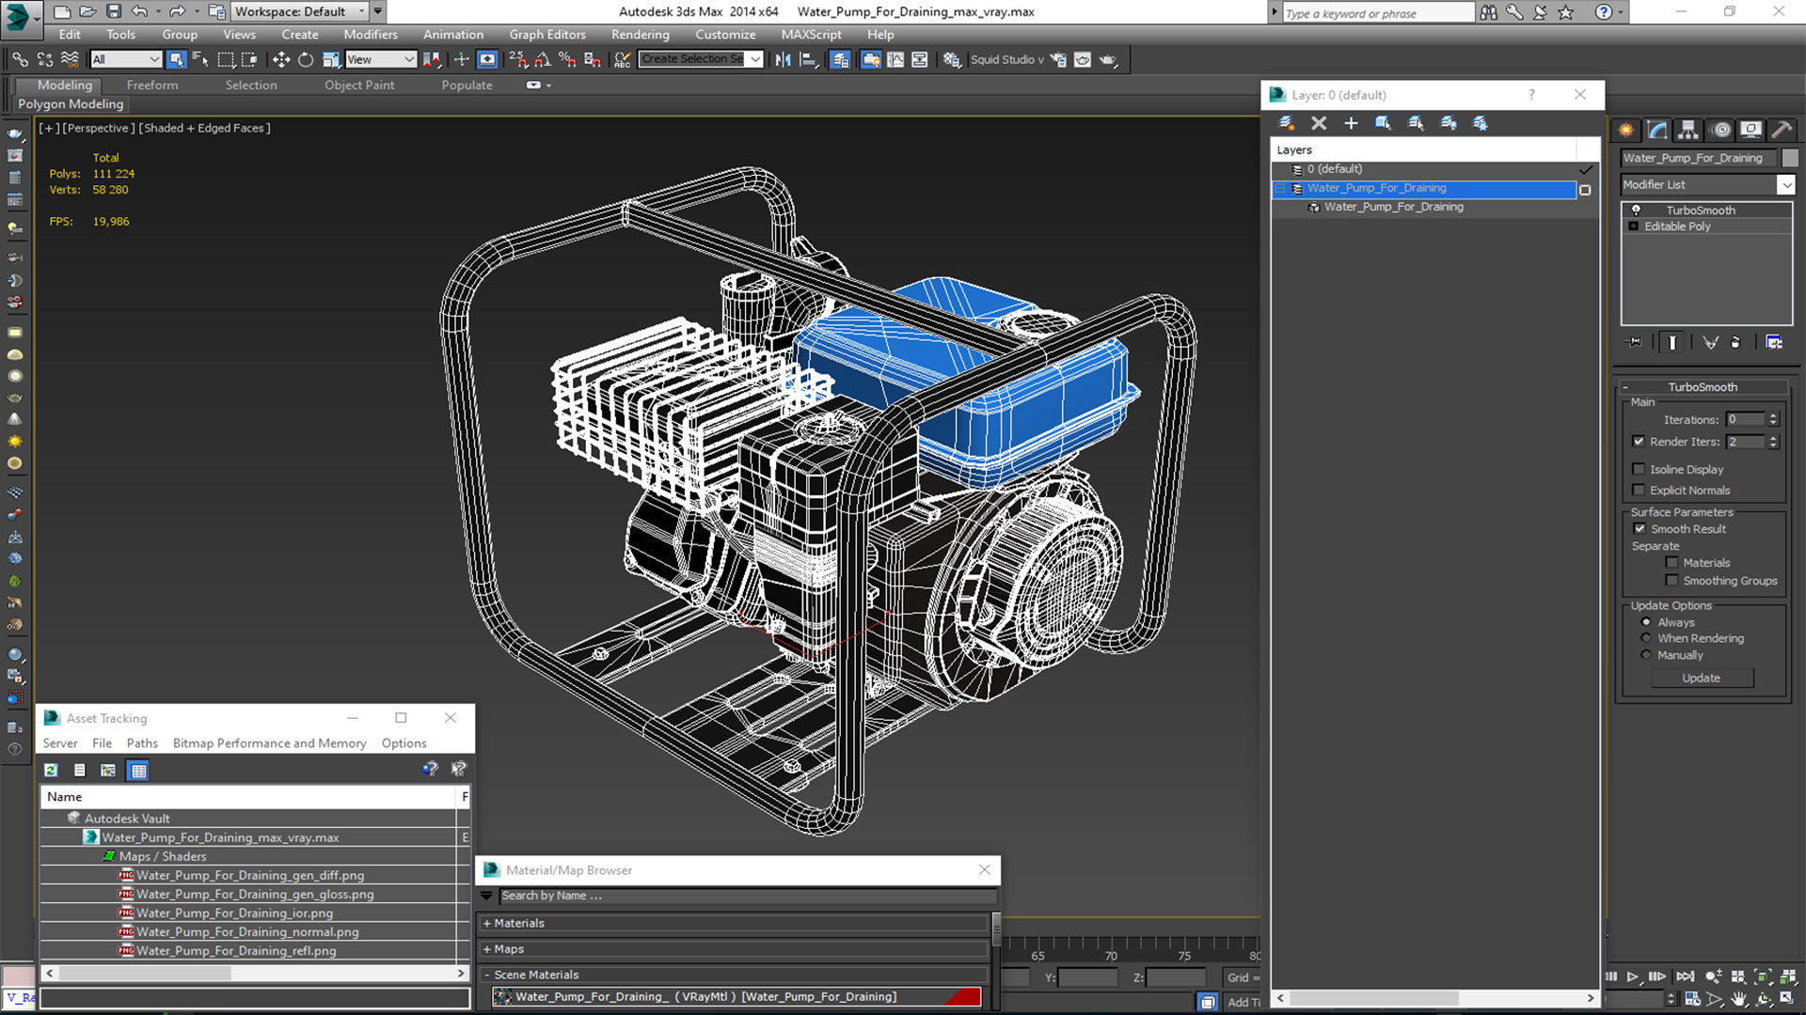
Task: Click Delete Layer X icon
Action: tap(1319, 123)
